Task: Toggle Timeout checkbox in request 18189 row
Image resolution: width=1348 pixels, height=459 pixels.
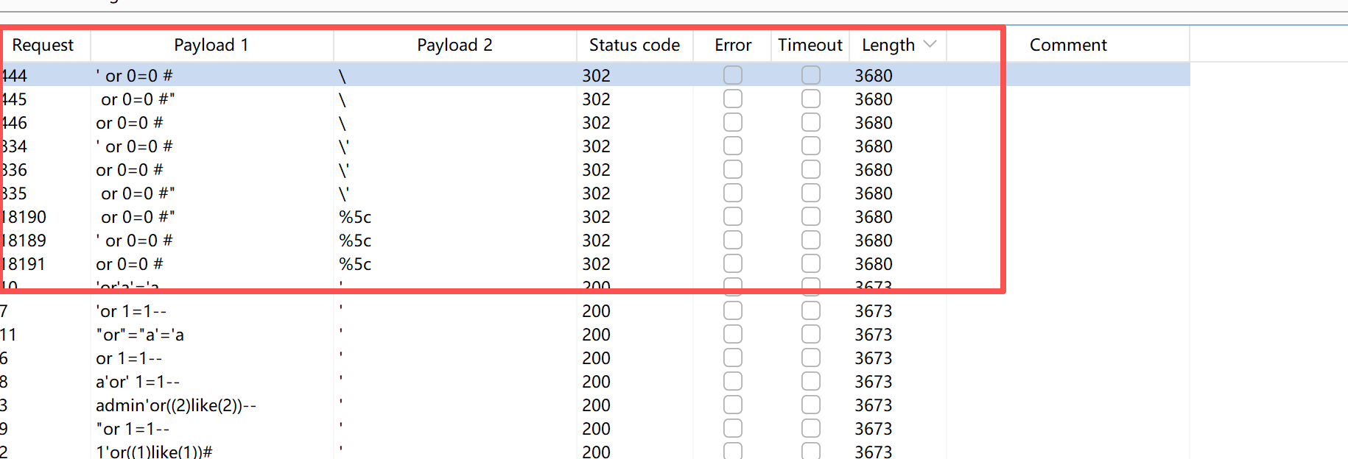Action: pos(810,241)
